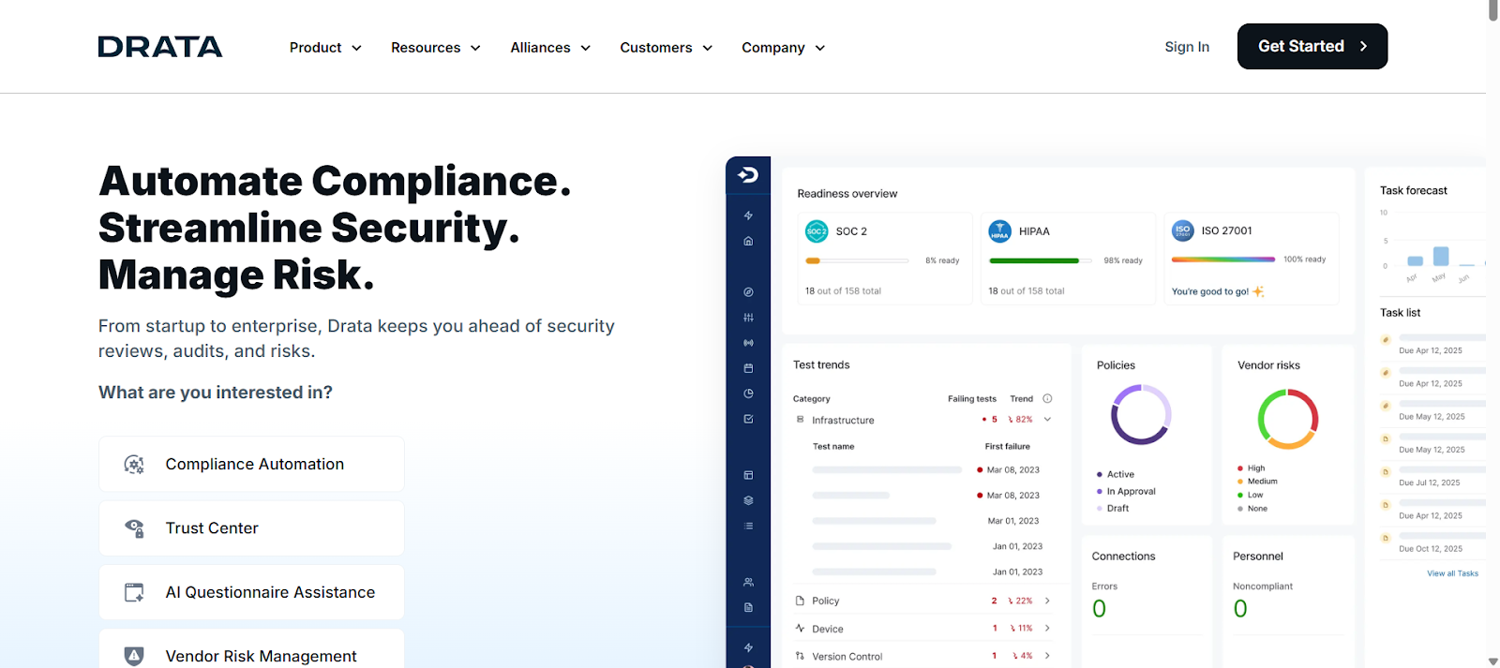Viewport: 1500px width, 668px height.
Task: Click the sparkle icon after You're good to go
Action: click(x=1258, y=291)
